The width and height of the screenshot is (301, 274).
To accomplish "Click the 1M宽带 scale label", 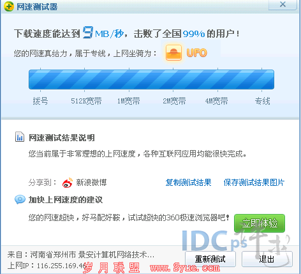I will (x=129, y=101).
